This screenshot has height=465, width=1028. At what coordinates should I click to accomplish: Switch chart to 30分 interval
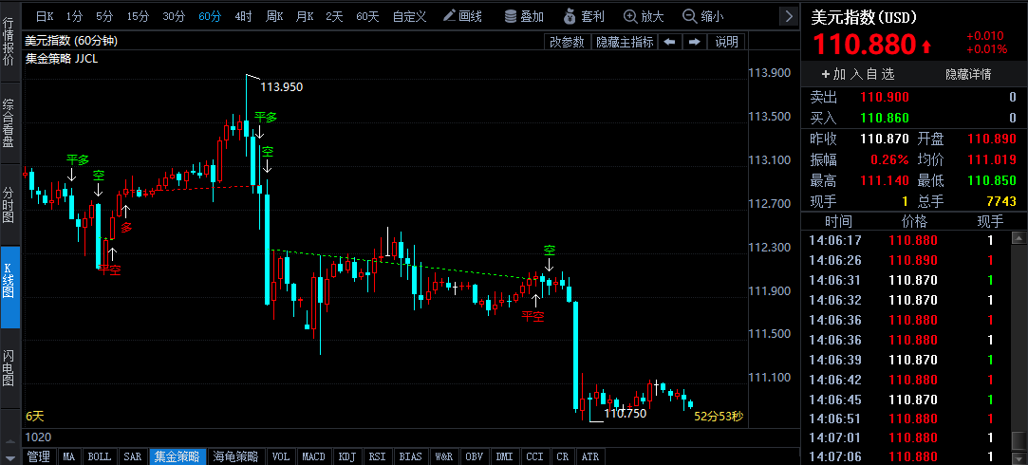[174, 16]
